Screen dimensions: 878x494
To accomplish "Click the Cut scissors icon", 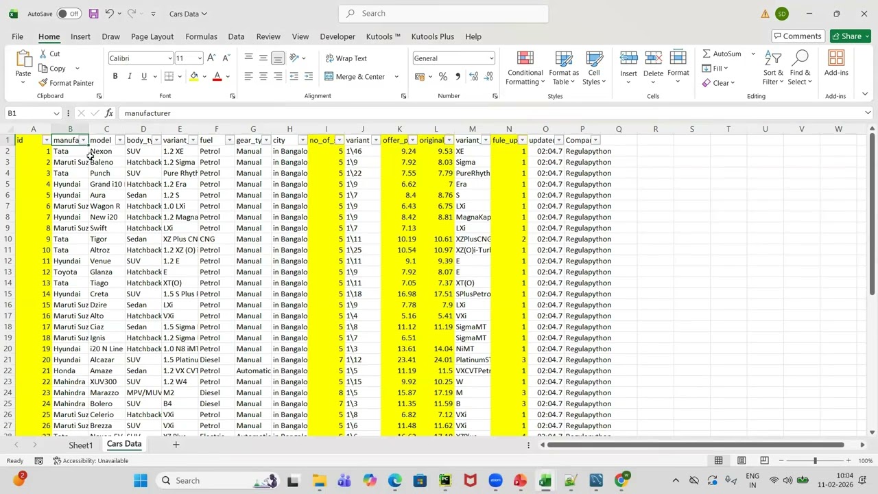I will (43, 54).
